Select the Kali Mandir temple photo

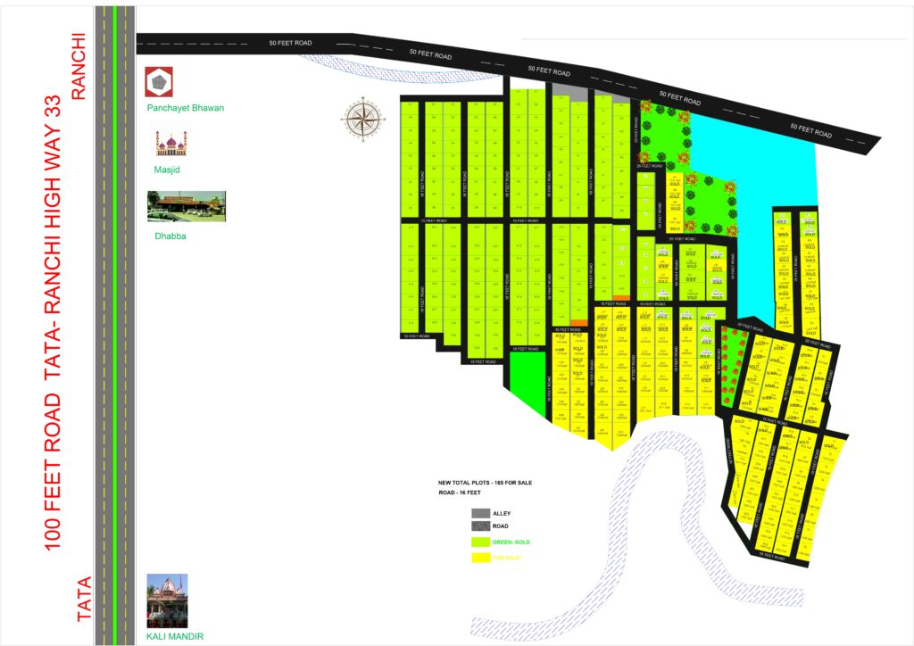(167, 600)
